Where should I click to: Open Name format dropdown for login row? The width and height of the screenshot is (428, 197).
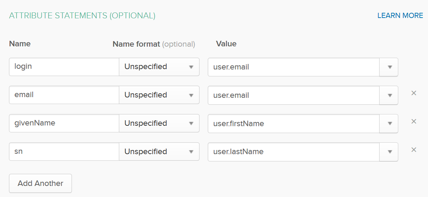click(159, 67)
